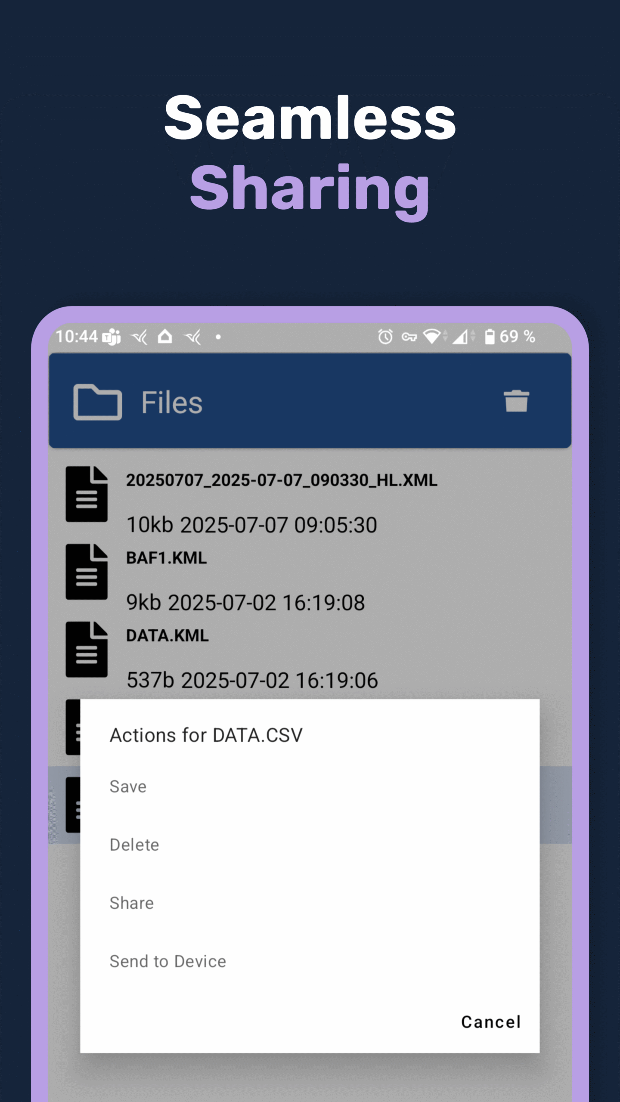The image size is (620, 1102).
Task: Tap the trash can delete icon
Action: coord(516,401)
